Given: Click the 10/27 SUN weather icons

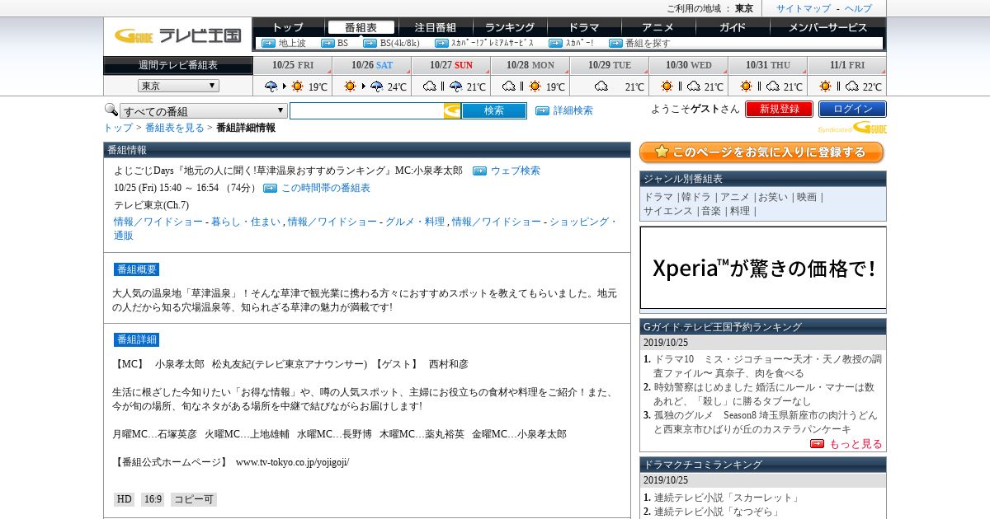Looking at the screenshot, I should pos(442,86).
